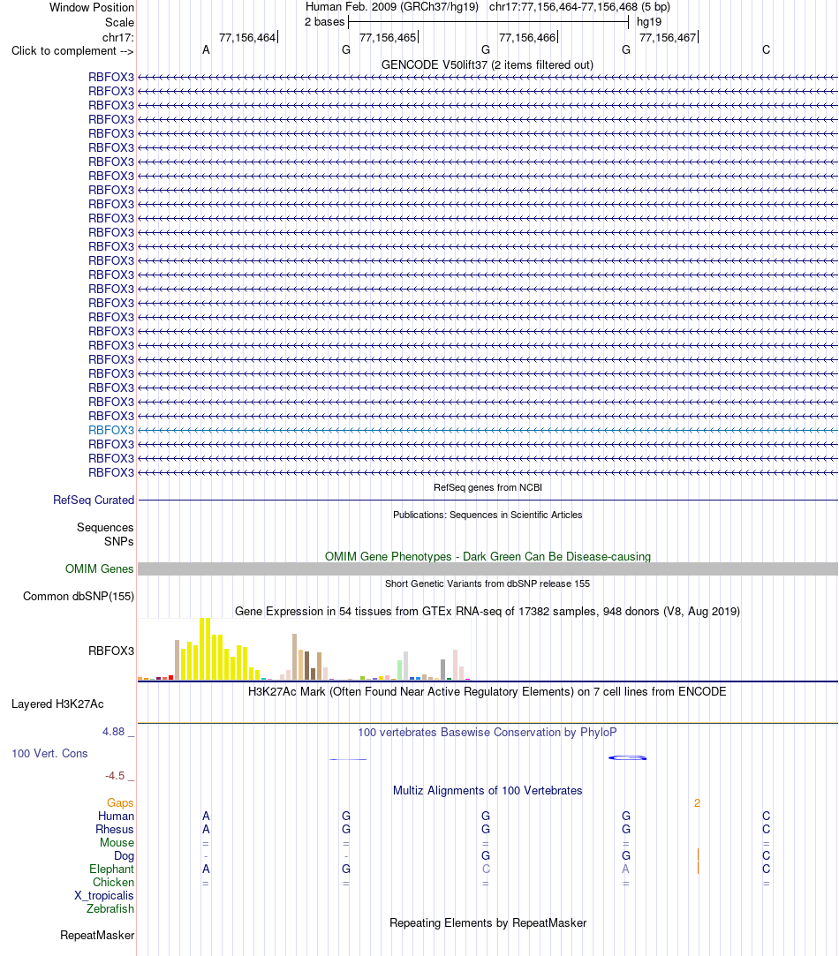This screenshot has height=956, width=839.
Task: Open 'Short Genetic Variants from dbSNP release 155'
Action: pyautogui.click(x=488, y=583)
